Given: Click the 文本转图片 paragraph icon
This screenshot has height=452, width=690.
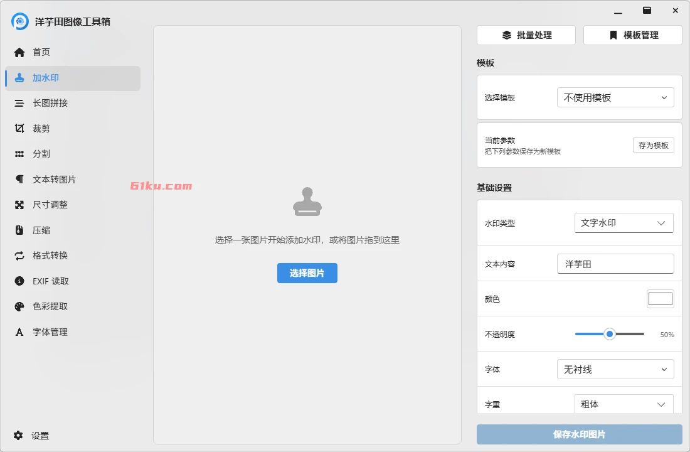Looking at the screenshot, I should (x=19, y=180).
